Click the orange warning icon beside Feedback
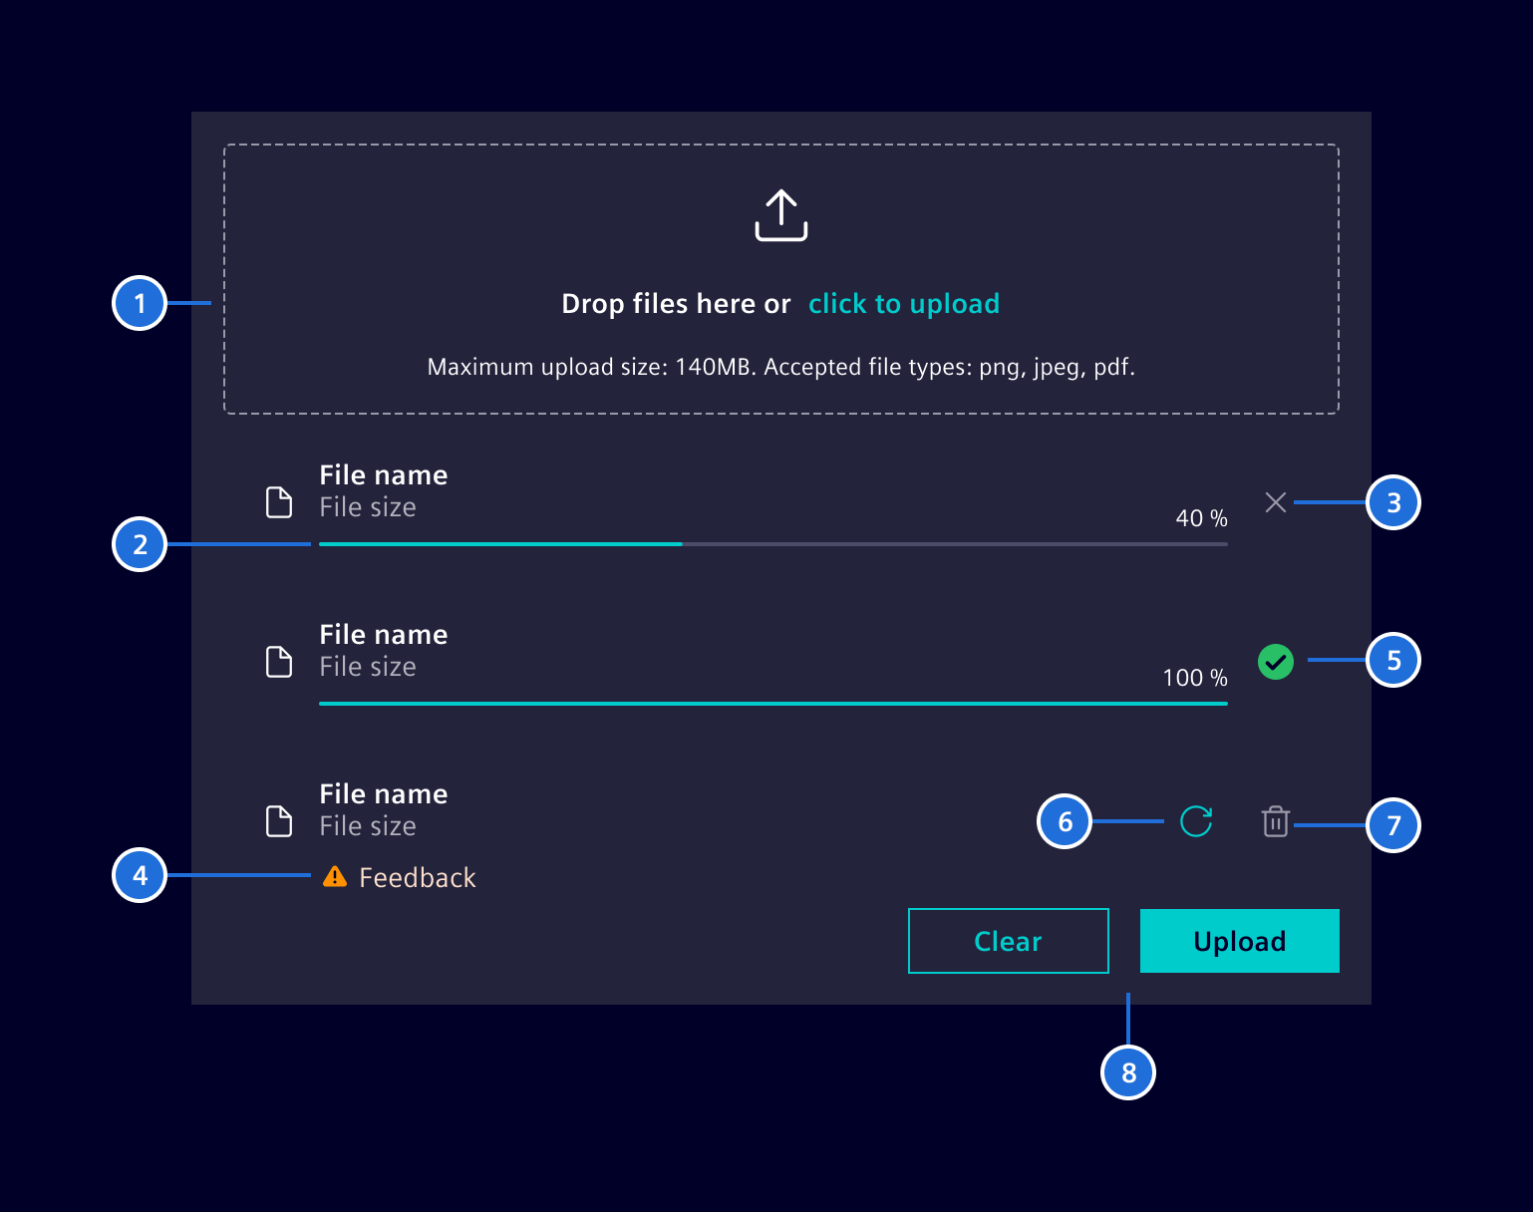1533x1212 pixels. 335,876
